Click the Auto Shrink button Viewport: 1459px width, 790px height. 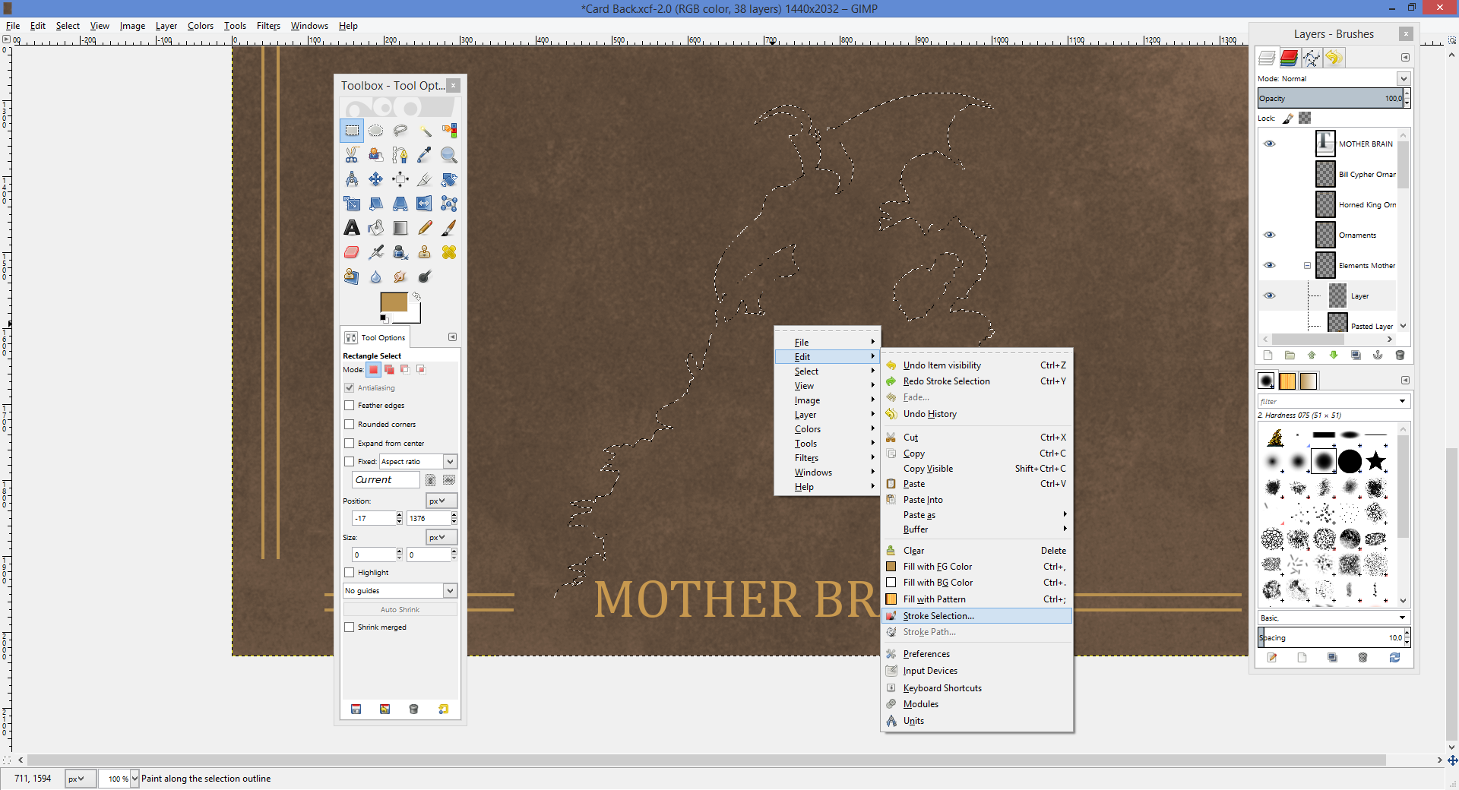point(400,610)
